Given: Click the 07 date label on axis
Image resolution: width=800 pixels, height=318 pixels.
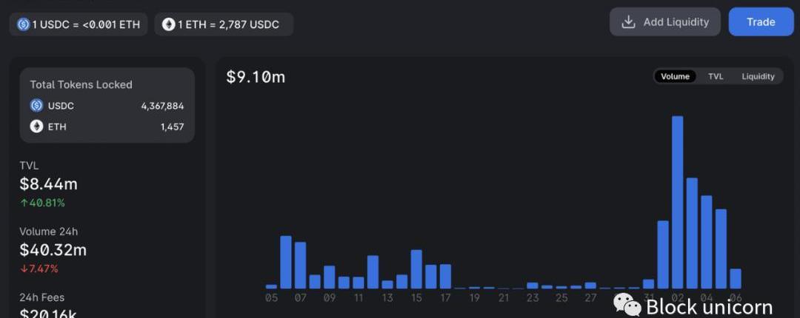Looking at the screenshot, I should tap(301, 298).
